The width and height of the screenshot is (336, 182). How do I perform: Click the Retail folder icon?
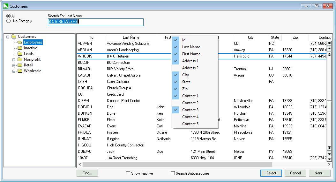(x=20, y=65)
